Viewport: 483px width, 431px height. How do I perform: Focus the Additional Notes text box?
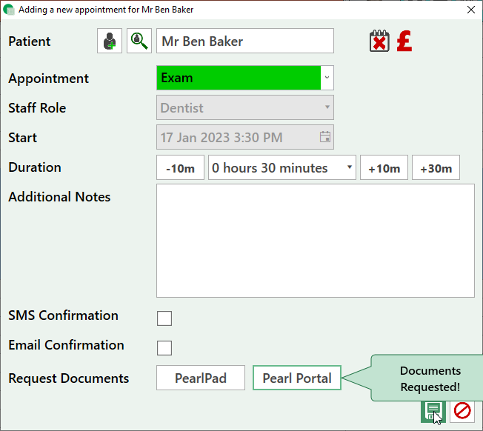point(315,241)
